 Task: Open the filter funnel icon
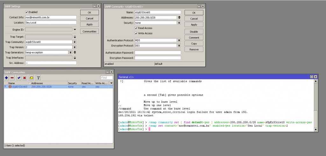pos(38,78)
